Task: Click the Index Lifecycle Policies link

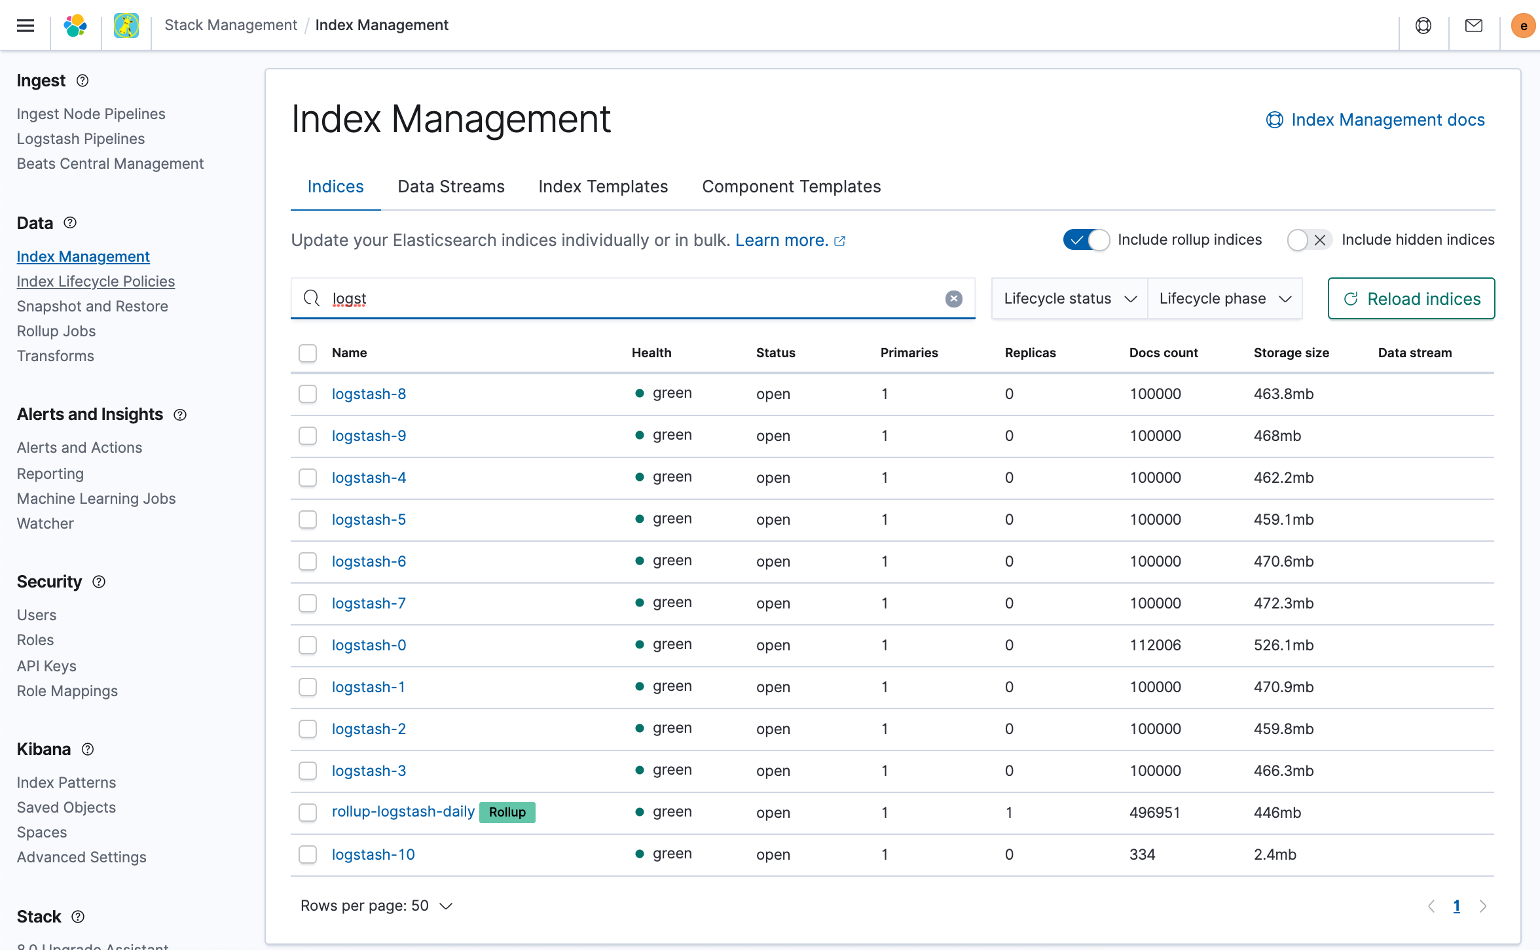Action: click(x=96, y=281)
